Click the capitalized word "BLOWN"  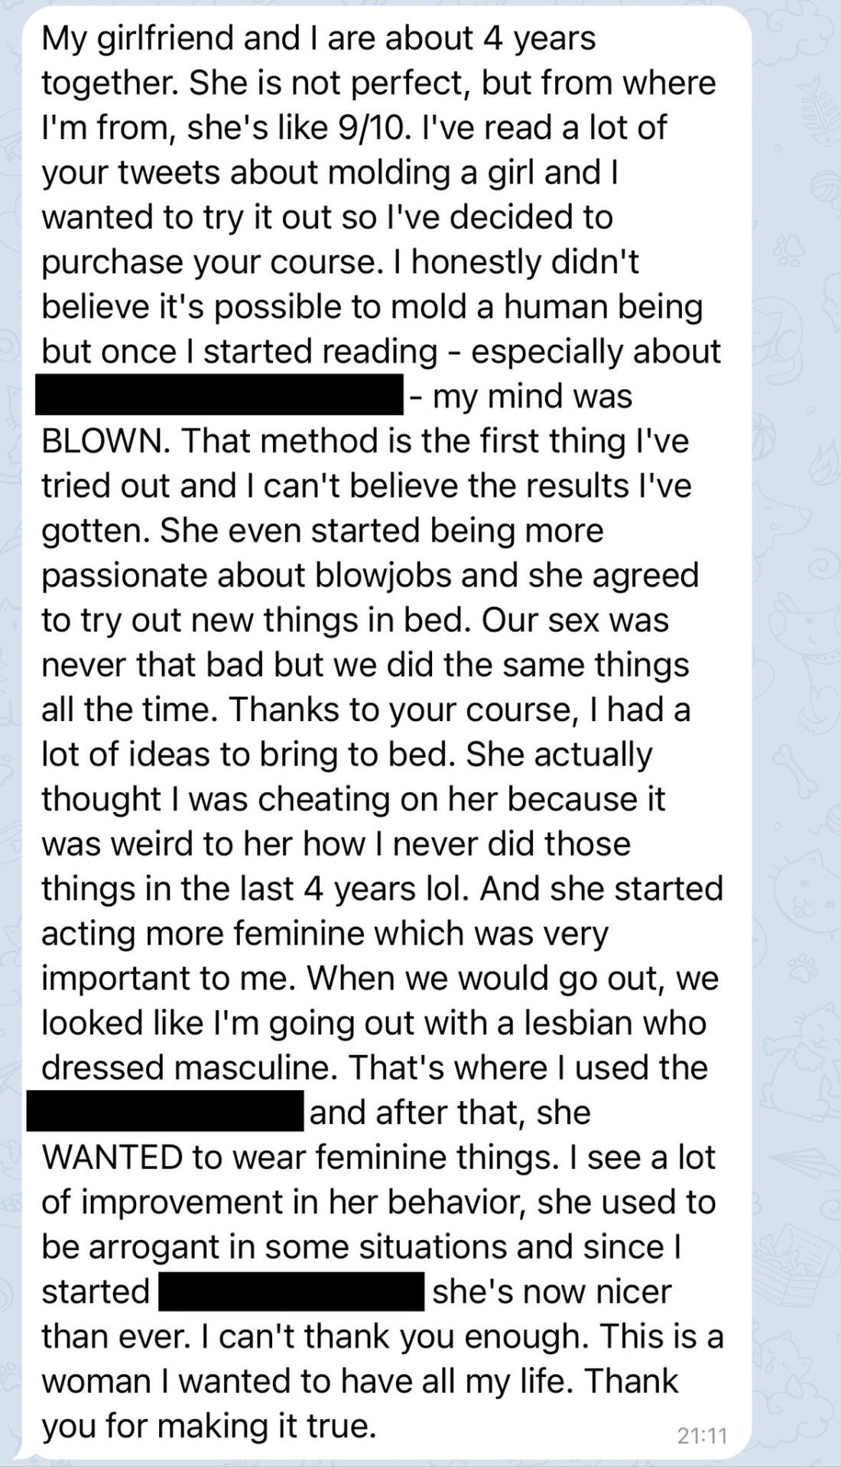[x=104, y=441]
